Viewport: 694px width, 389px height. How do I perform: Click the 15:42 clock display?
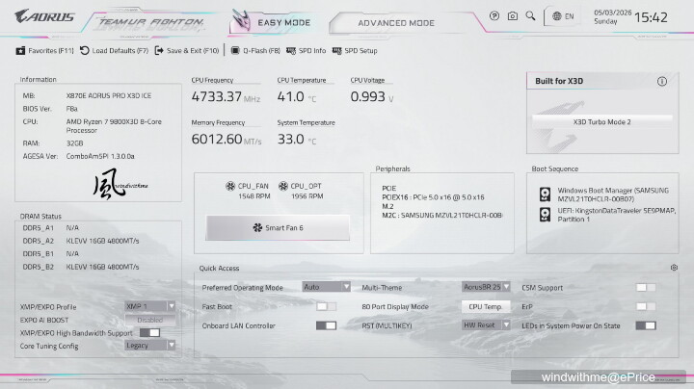coord(651,17)
